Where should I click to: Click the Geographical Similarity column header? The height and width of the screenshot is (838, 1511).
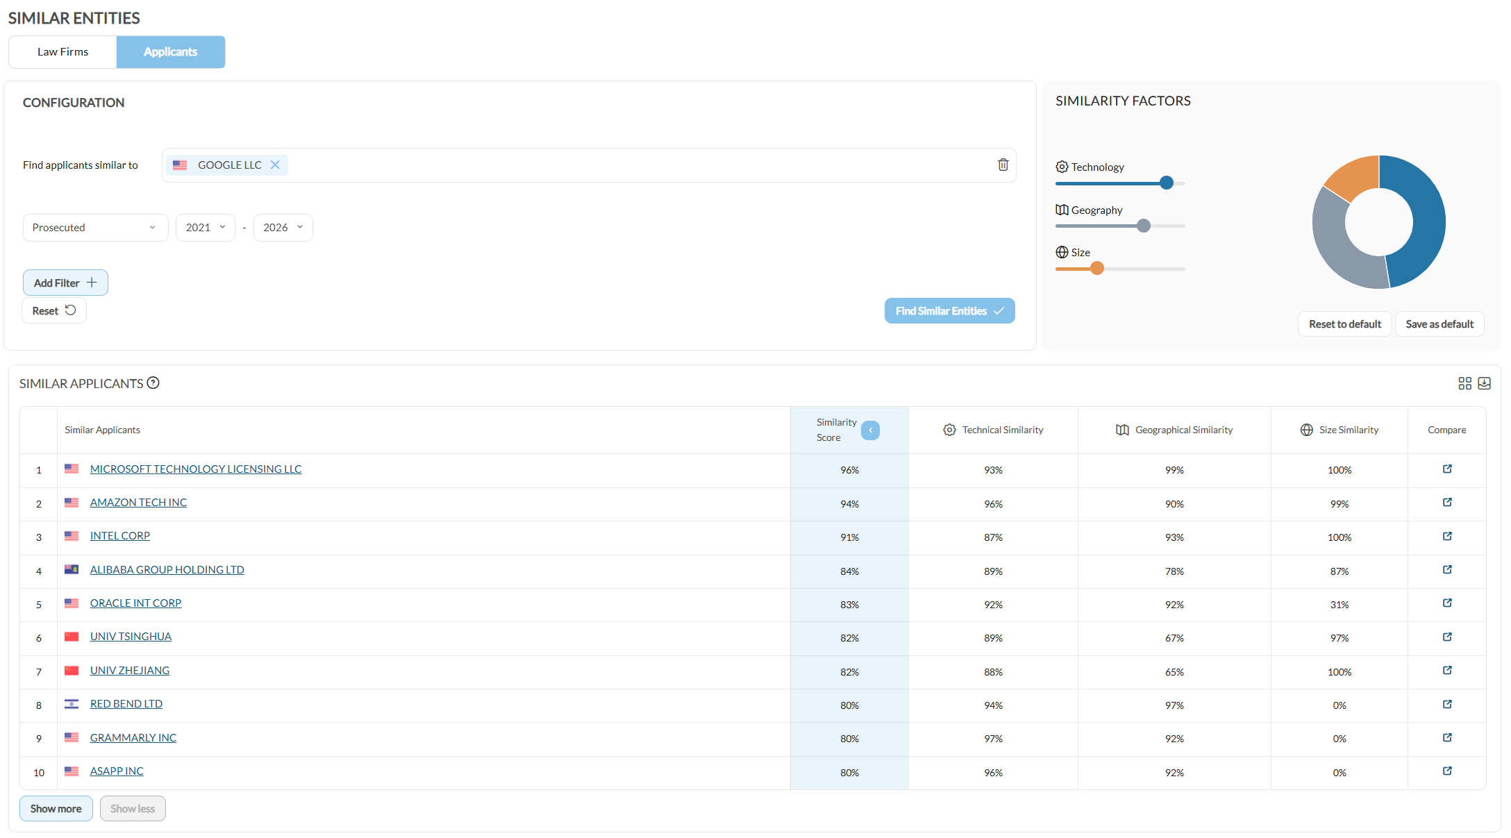point(1174,430)
